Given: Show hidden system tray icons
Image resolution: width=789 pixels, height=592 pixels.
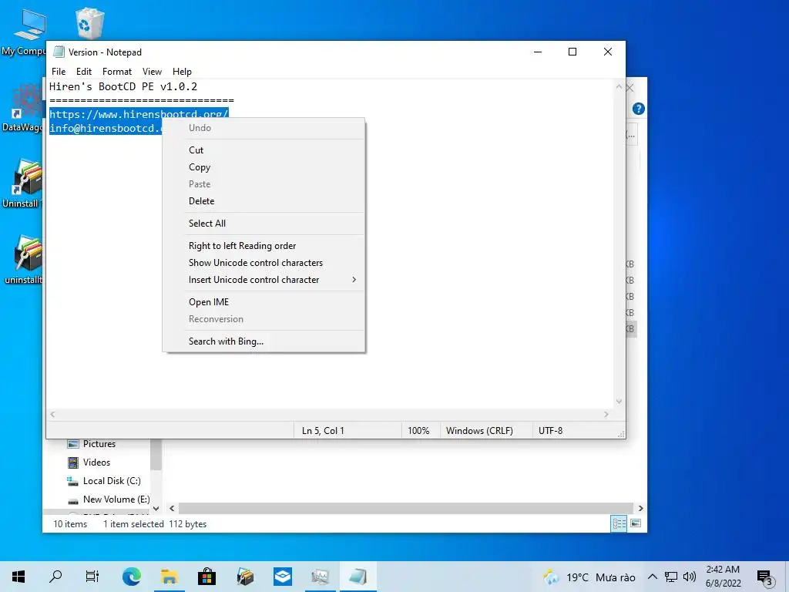Looking at the screenshot, I should (653, 577).
